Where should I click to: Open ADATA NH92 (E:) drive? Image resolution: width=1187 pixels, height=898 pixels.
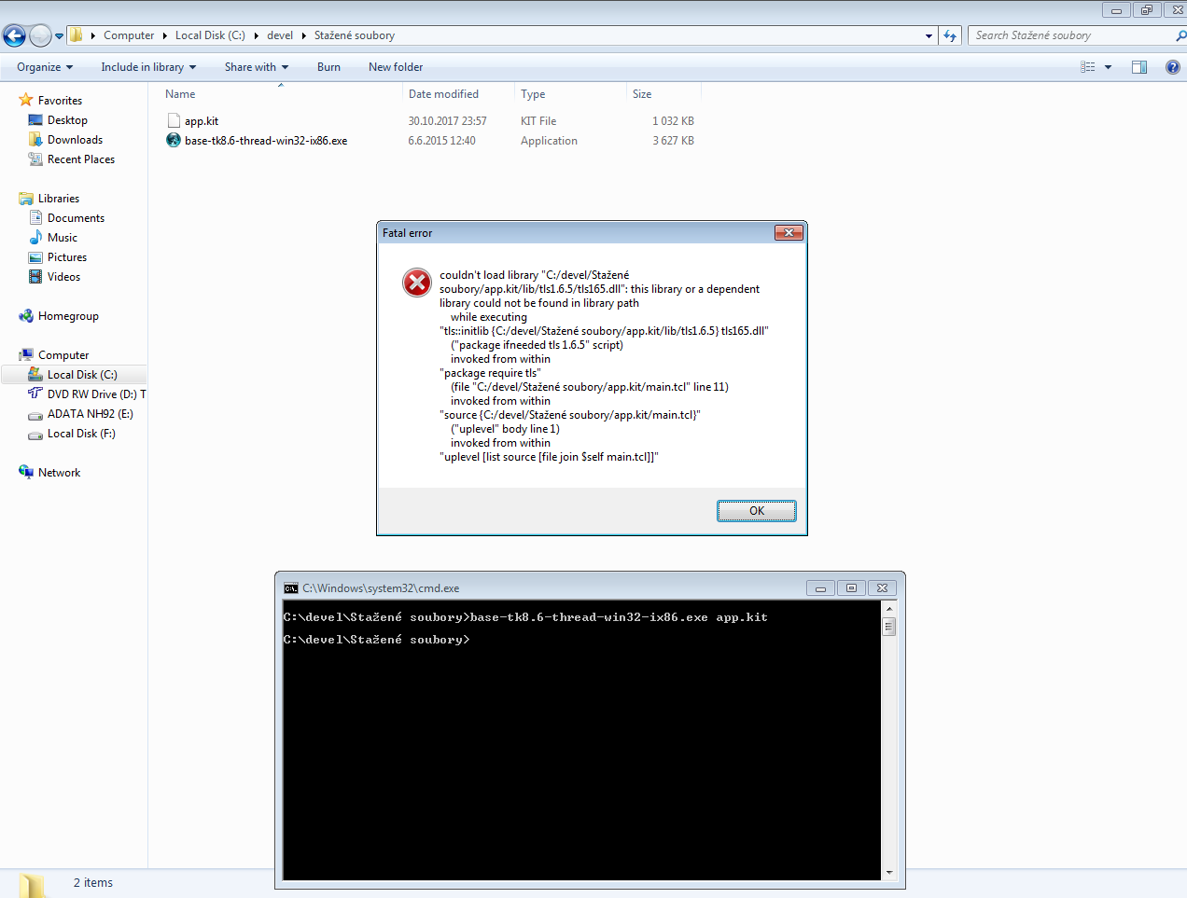(x=91, y=414)
